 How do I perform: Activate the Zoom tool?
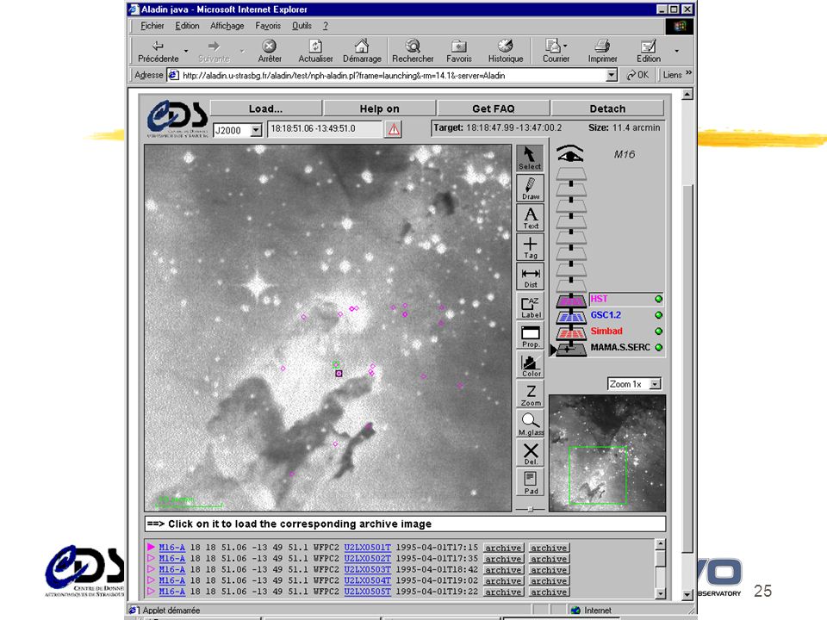tap(530, 395)
